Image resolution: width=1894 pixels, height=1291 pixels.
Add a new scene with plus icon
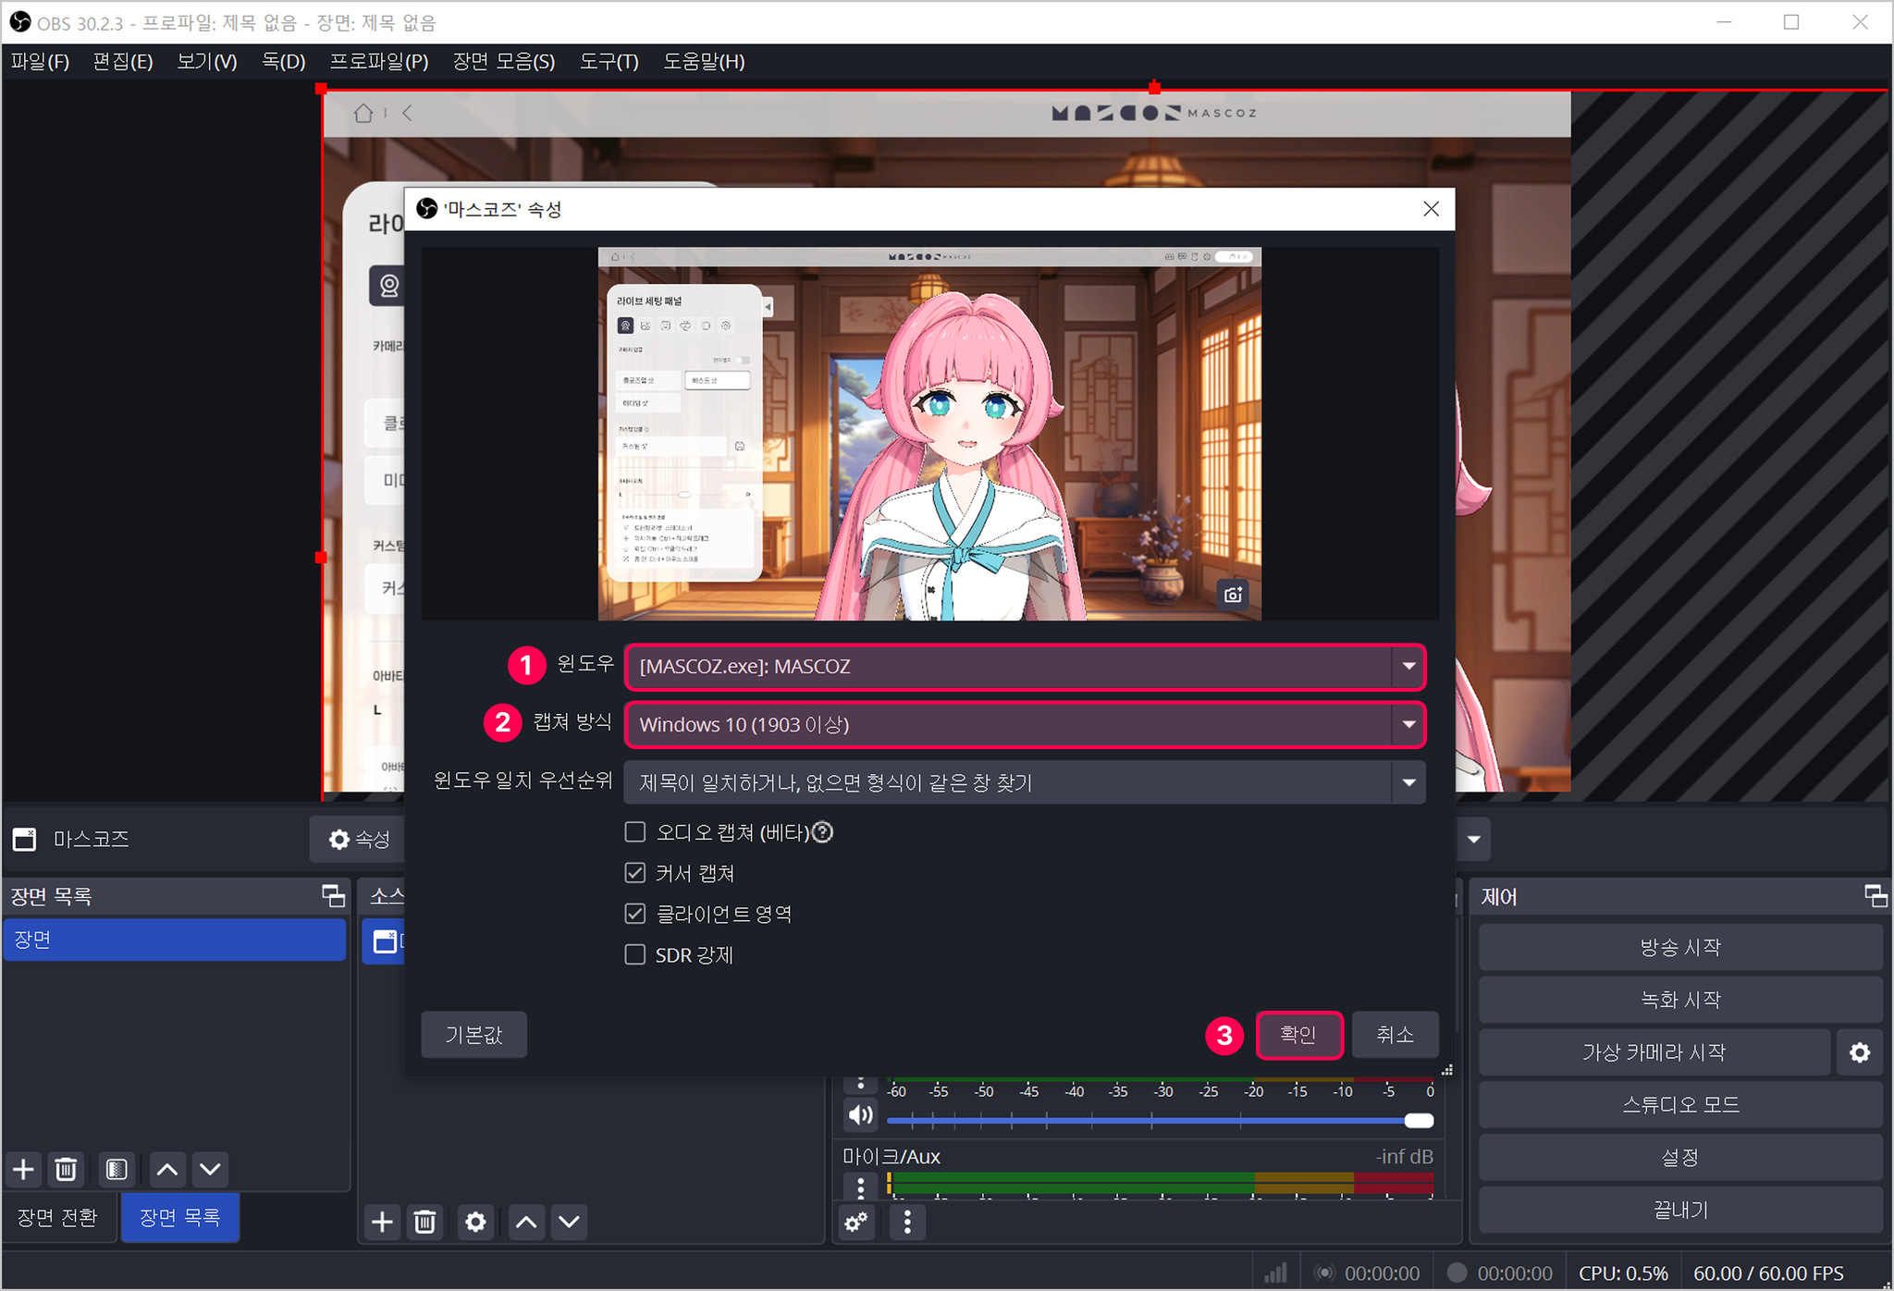(x=23, y=1170)
